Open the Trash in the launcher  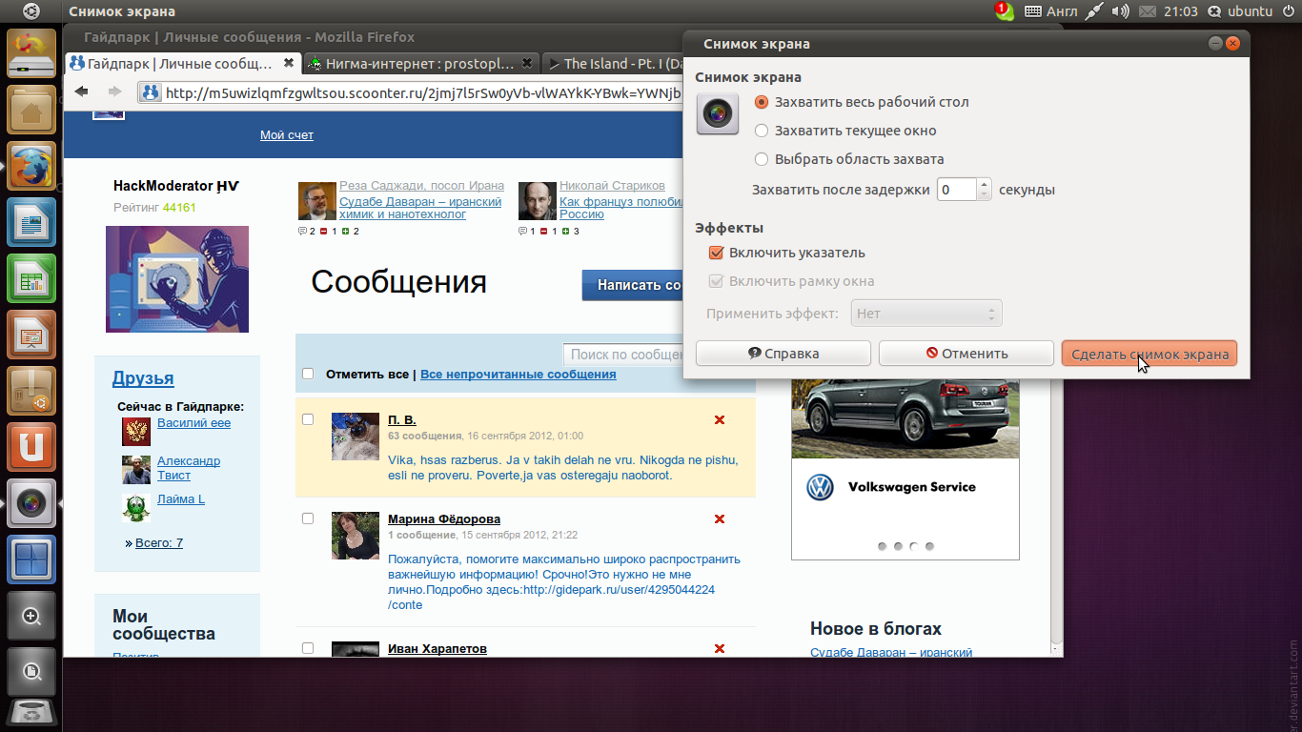click(x=31, y=713)
